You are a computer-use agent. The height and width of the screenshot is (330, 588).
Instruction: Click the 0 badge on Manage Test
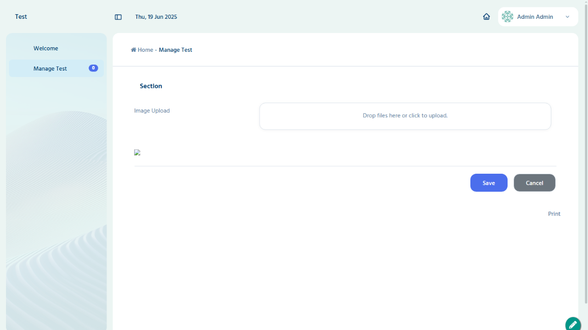[x=93, y=68]
